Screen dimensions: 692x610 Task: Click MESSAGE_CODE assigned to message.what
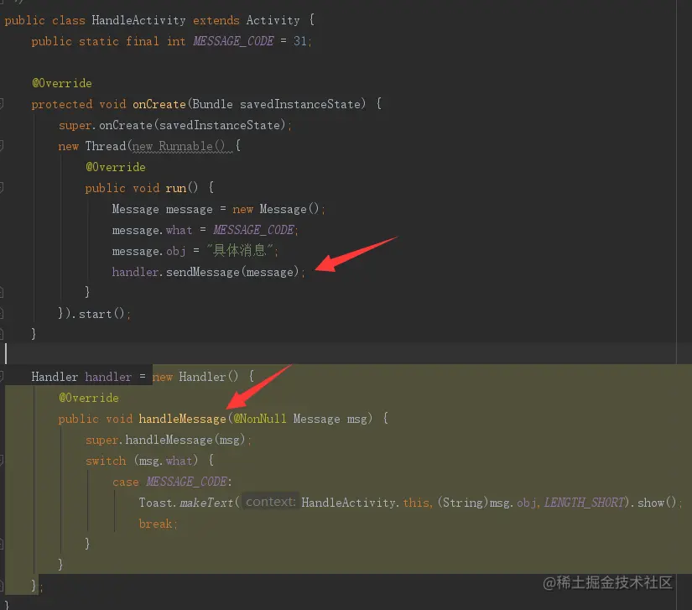click(254, 230)
